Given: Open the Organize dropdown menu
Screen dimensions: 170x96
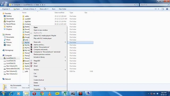Looking at the screenshot, I should coord(6,9).
